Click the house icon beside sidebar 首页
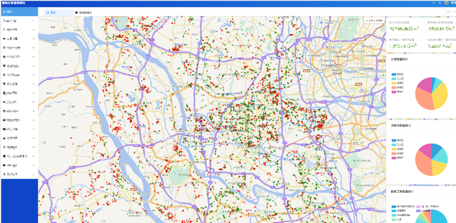 (4, 11)
